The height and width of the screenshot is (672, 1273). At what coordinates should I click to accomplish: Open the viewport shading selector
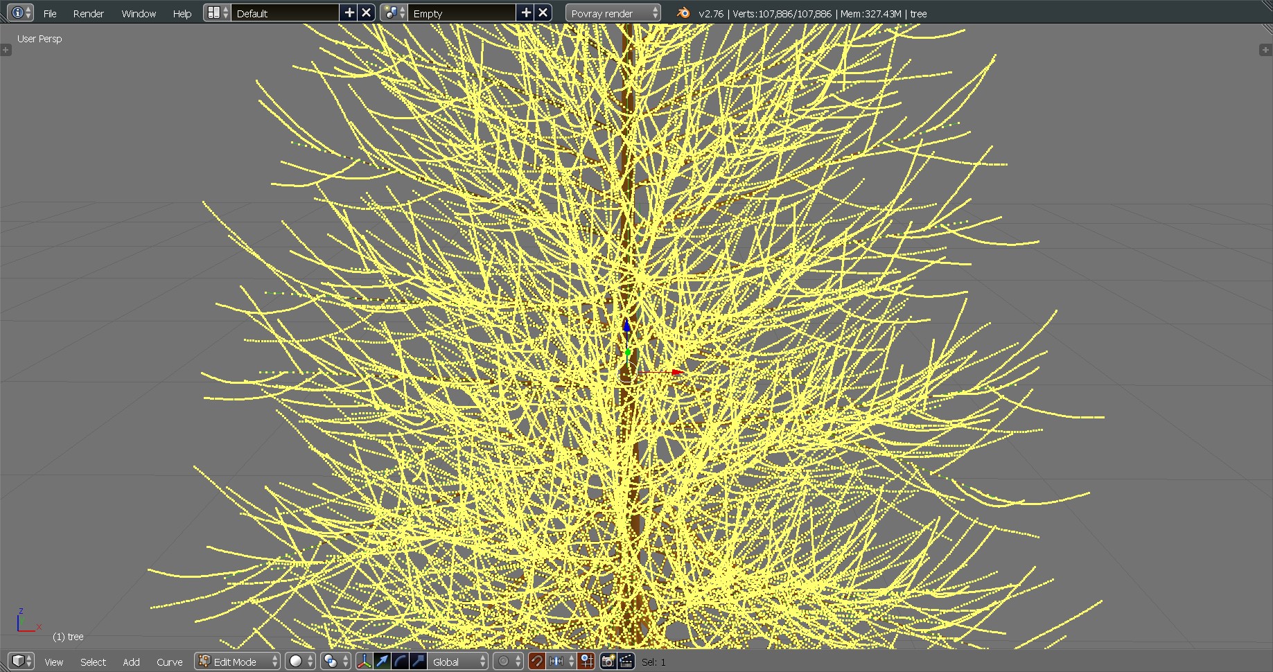(301, 662)
